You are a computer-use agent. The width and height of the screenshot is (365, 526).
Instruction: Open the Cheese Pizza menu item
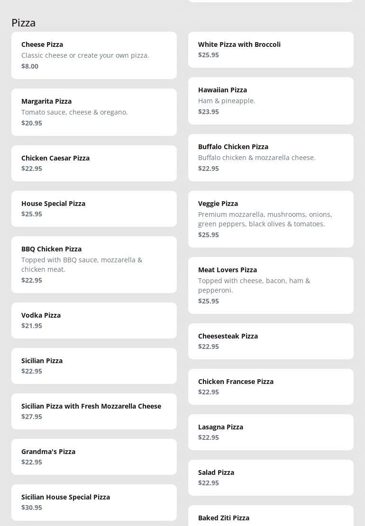pos(94,55)
